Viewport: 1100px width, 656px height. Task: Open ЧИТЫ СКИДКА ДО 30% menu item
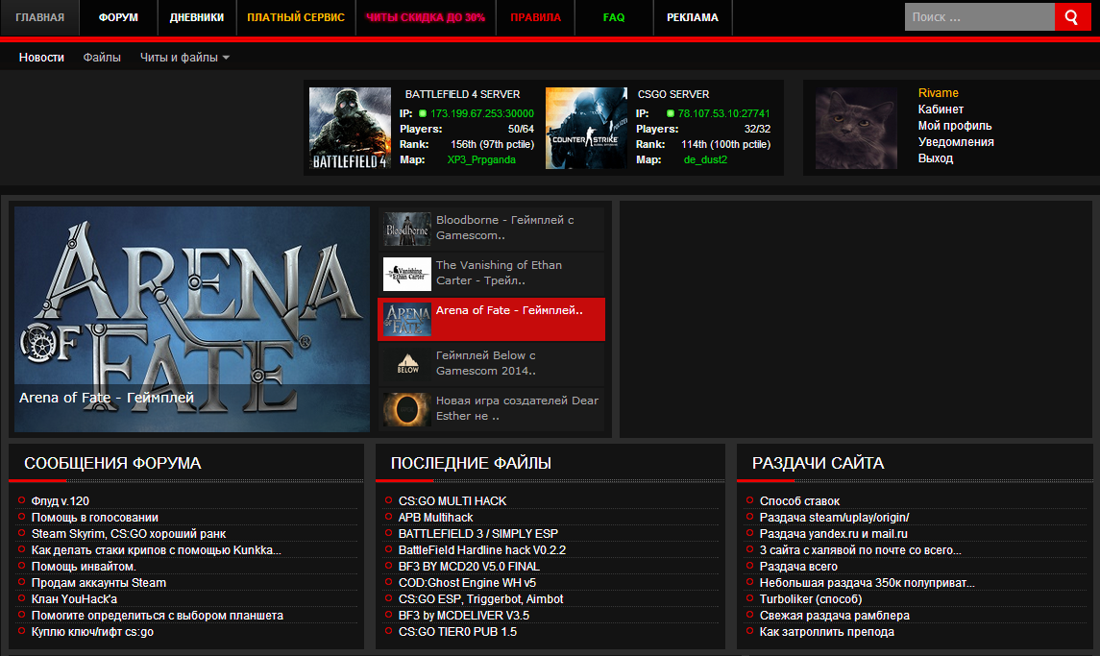coord(426,17)
